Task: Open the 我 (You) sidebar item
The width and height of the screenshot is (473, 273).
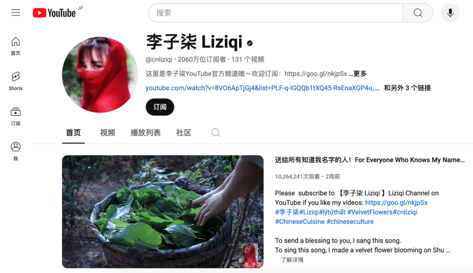Action: (x=16, y=151)
